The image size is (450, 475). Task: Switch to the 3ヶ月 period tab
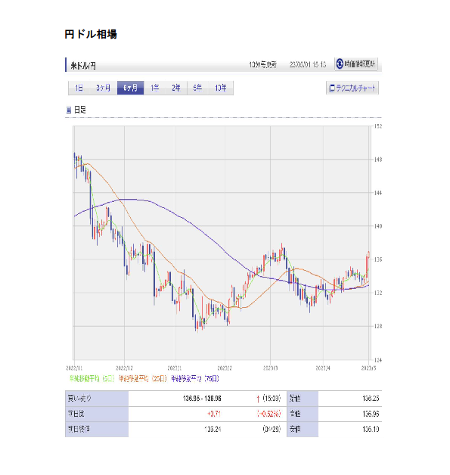[x=104, y=88]
